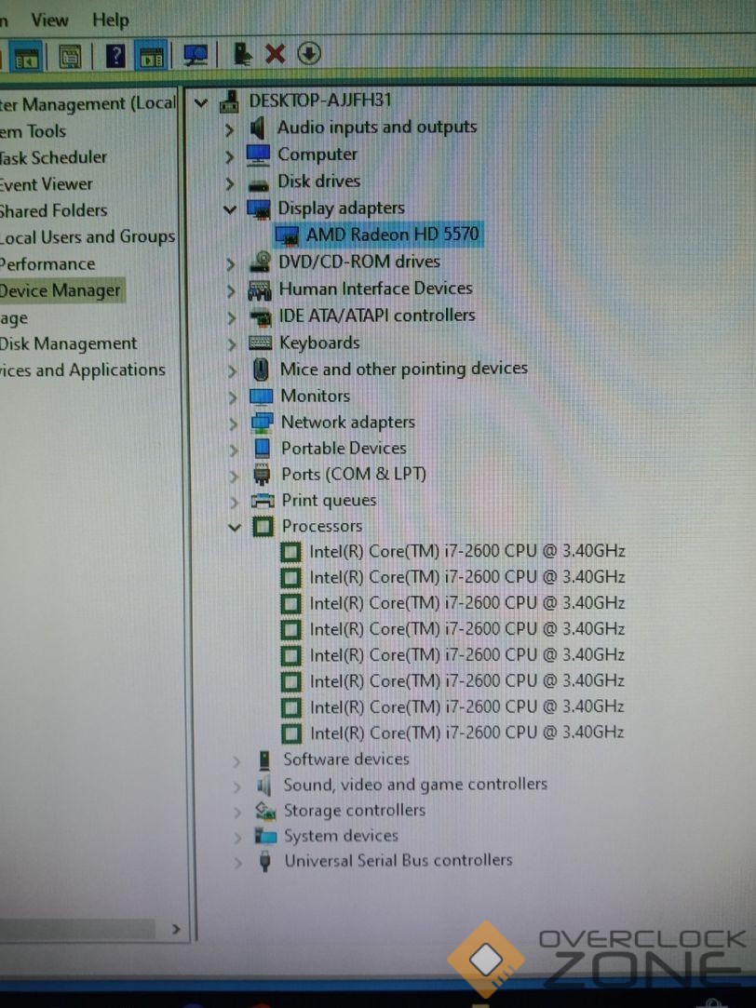Screen dimensions: 756x1008
Task: Collapse the Processors category
Action: (235, 528)
